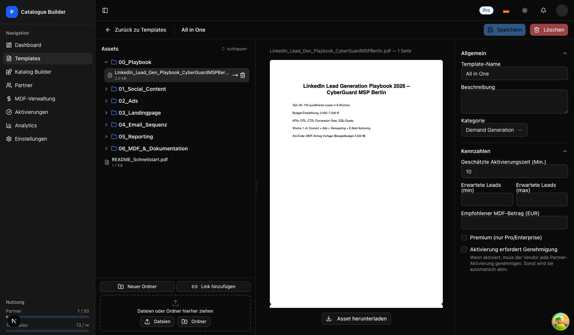Click the Partner usage progress bar

coord(47,316)
